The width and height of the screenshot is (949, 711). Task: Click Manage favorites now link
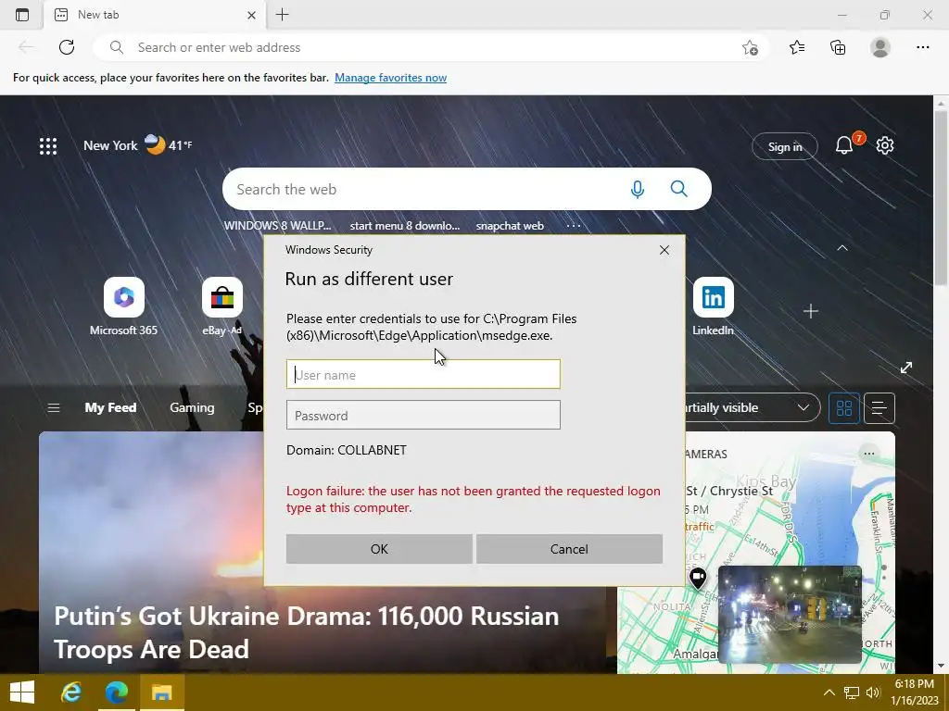point(390,78)
